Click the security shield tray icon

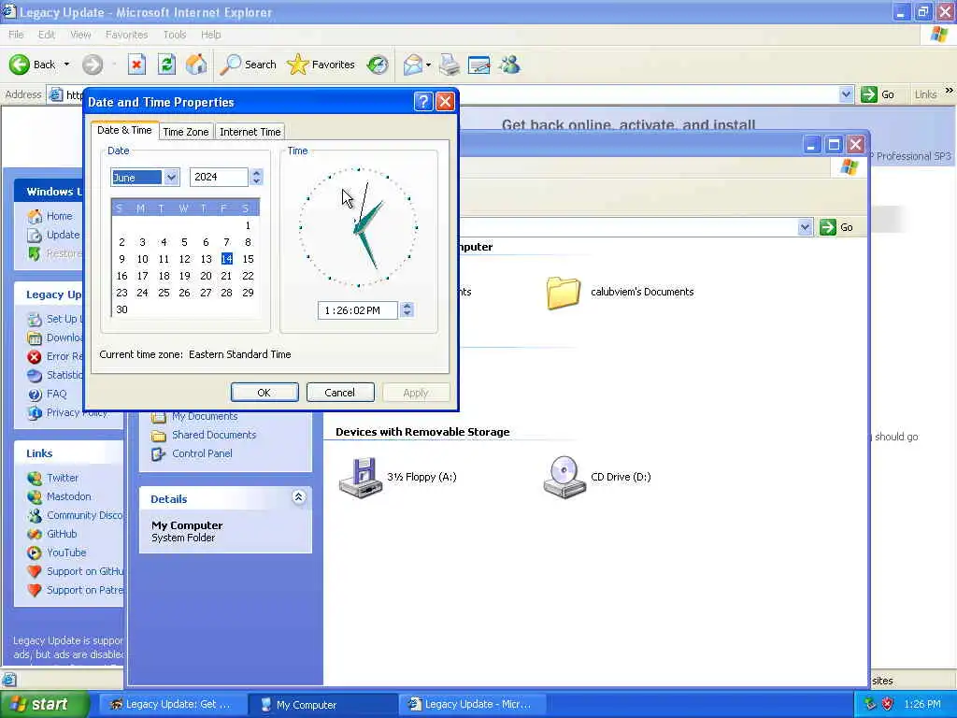click(x=888, y=704)
